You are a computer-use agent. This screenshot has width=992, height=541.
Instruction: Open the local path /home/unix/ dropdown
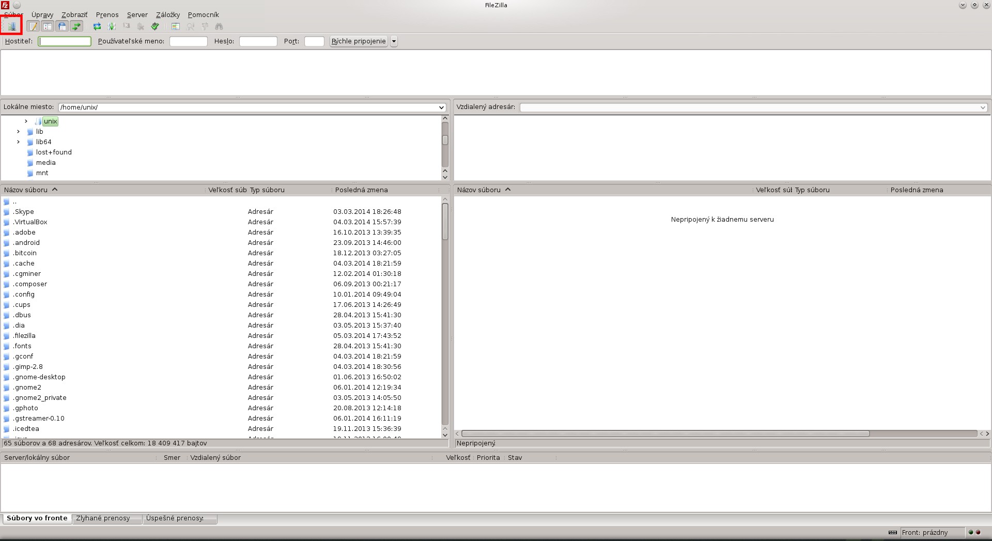tap(441, 107)
